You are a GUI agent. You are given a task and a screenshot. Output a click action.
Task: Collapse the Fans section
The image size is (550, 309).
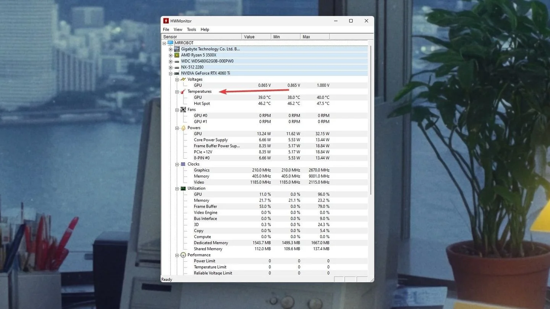point(177,110)
